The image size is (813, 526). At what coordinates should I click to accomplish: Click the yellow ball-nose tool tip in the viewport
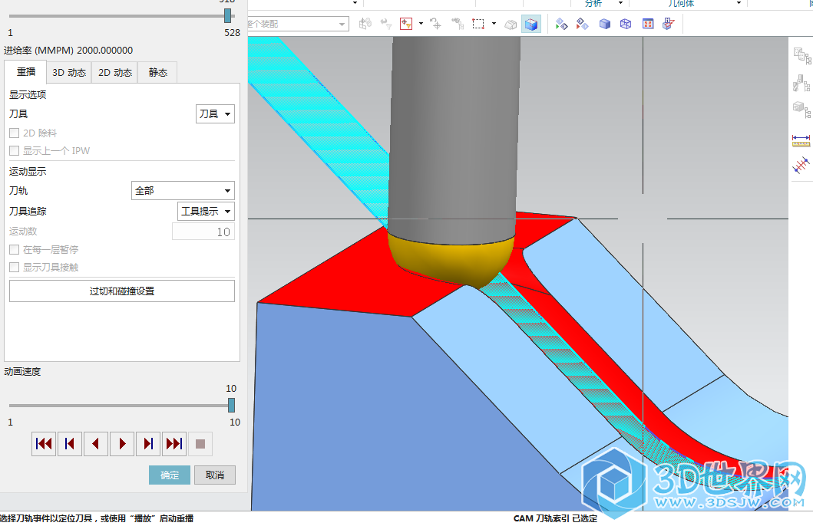click(452, 263)
